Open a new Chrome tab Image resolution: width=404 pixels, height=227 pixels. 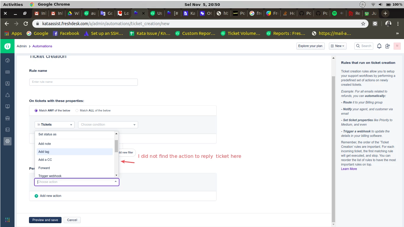pos(385,13)
